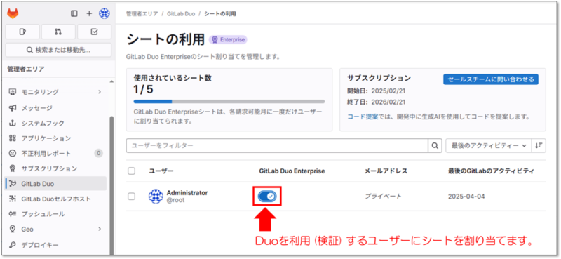Click the メールアドレス column header

pos(386,171)
